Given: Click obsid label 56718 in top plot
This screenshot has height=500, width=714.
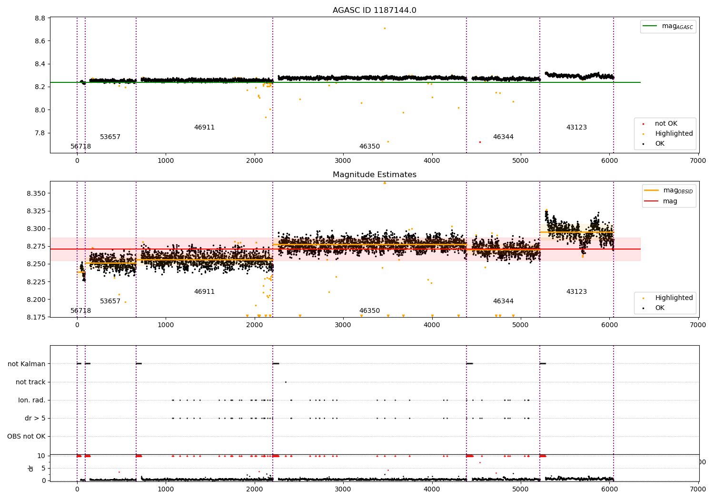Looking at the screenshot, I should pyautogui.click(x=80, y=147).
